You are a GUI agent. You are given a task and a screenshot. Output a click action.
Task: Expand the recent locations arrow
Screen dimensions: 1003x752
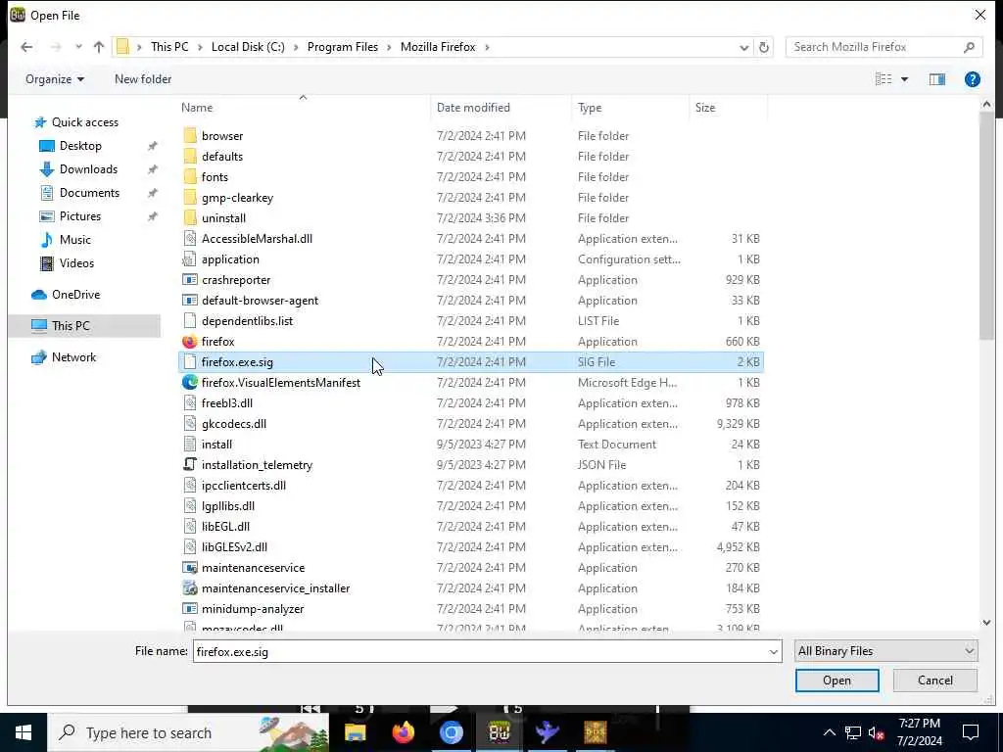pos(78,47)
